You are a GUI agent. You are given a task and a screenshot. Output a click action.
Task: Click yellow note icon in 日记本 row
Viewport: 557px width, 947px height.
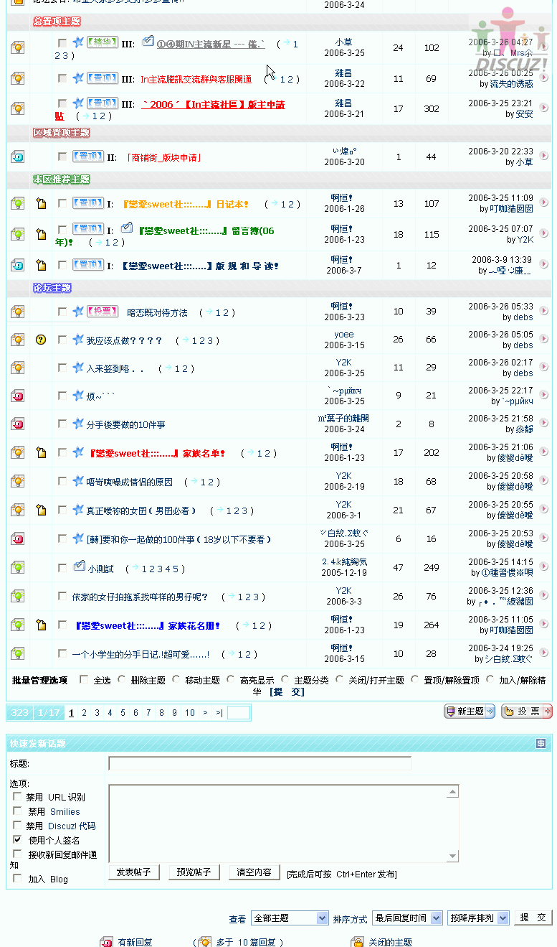coord(41,204)
